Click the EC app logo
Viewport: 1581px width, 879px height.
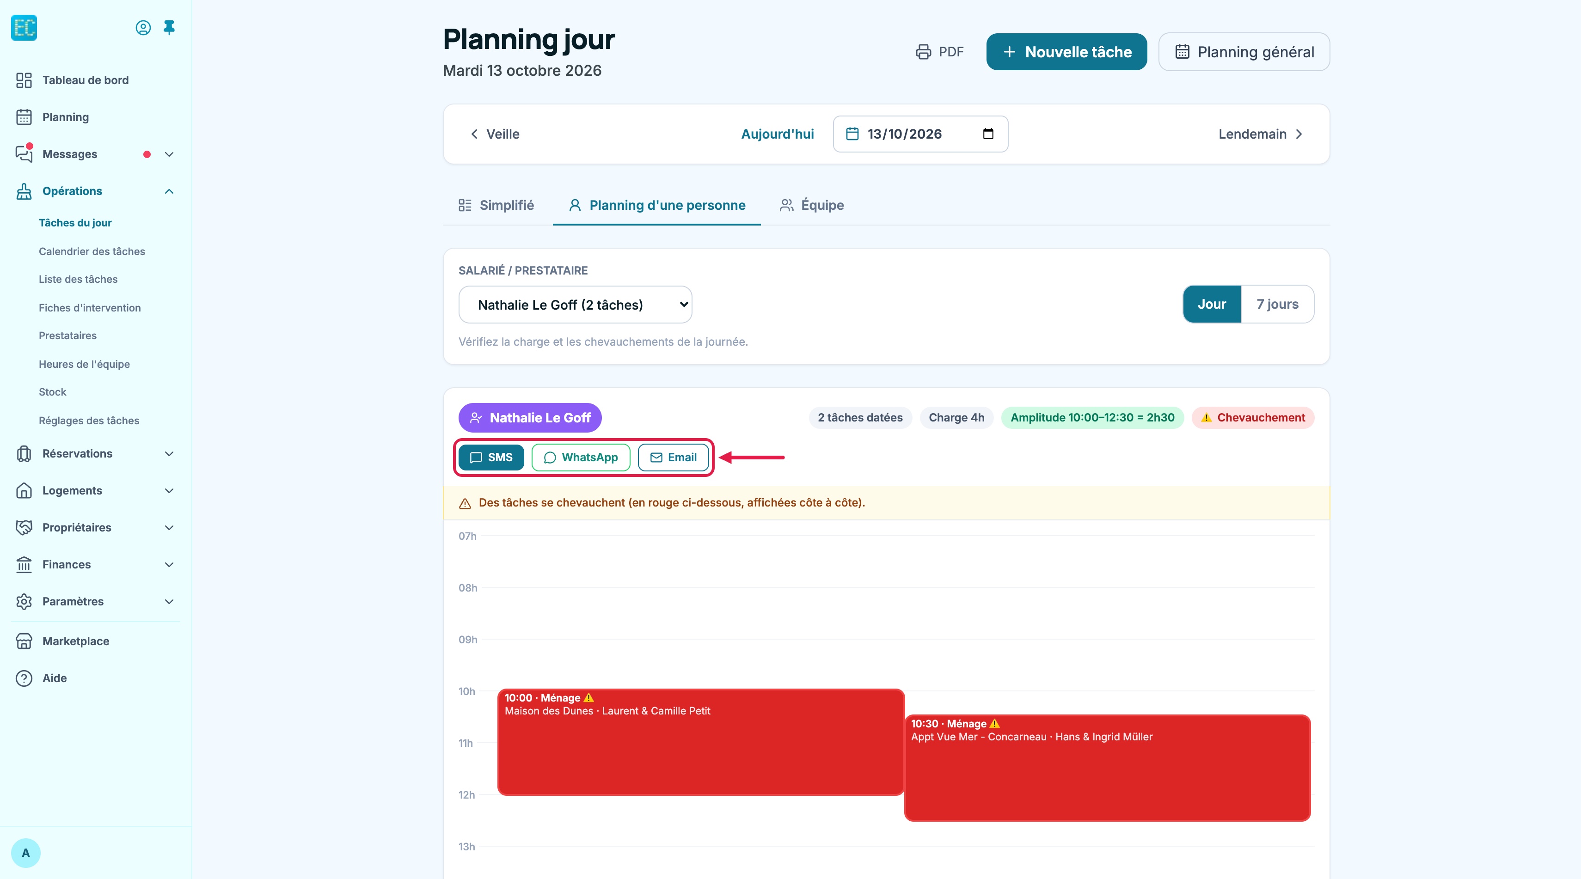coord(24,28)
